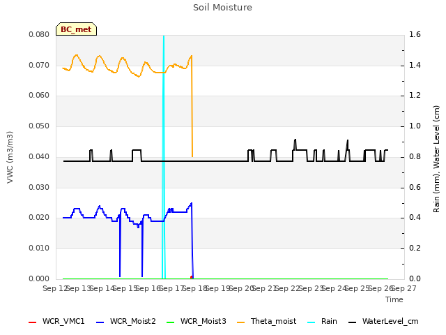
Task: Click the 0.010 left axis tick label
Action: click(39, 248)
